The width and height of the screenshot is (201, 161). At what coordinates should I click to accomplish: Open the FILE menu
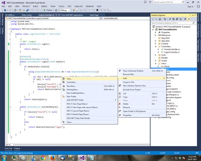(x=3, y=6)
